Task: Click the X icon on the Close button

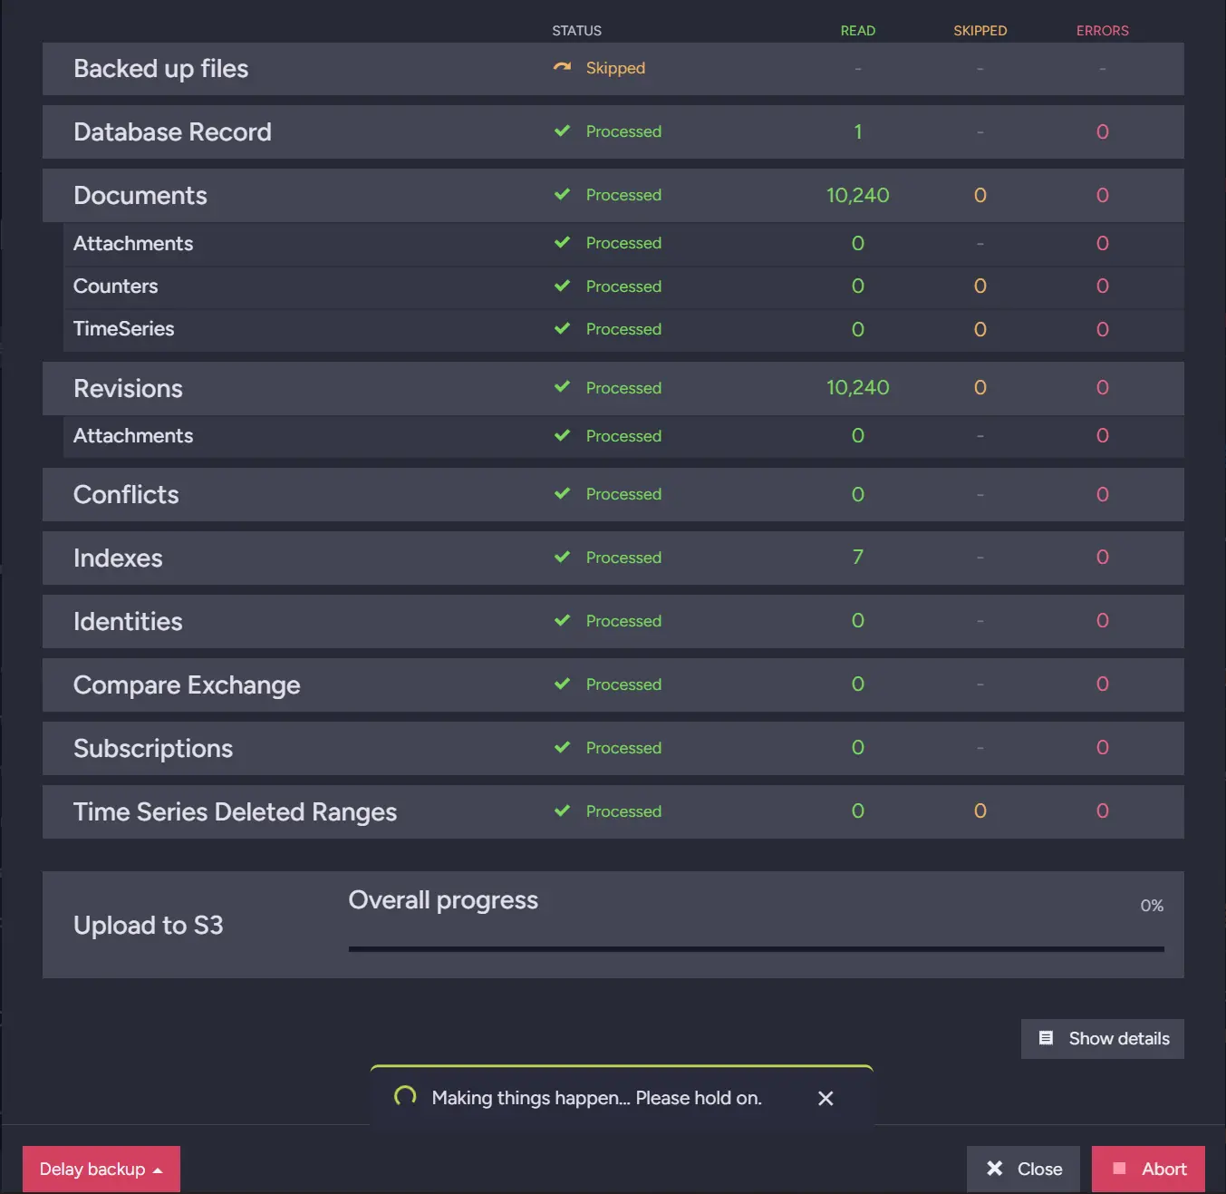Action: tap(994, 1169)
